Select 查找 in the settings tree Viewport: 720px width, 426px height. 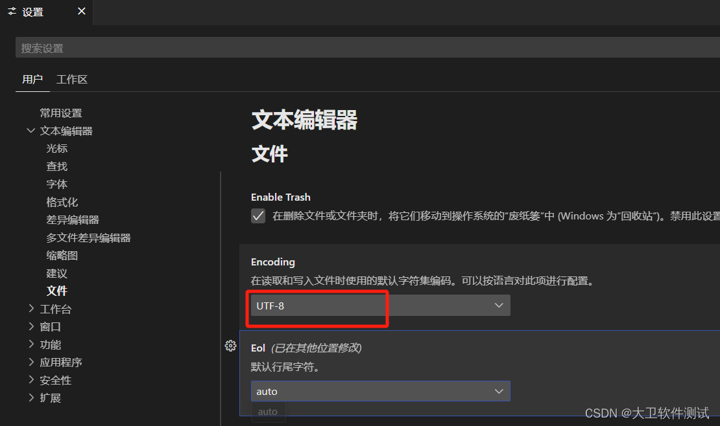coord(56,166)
